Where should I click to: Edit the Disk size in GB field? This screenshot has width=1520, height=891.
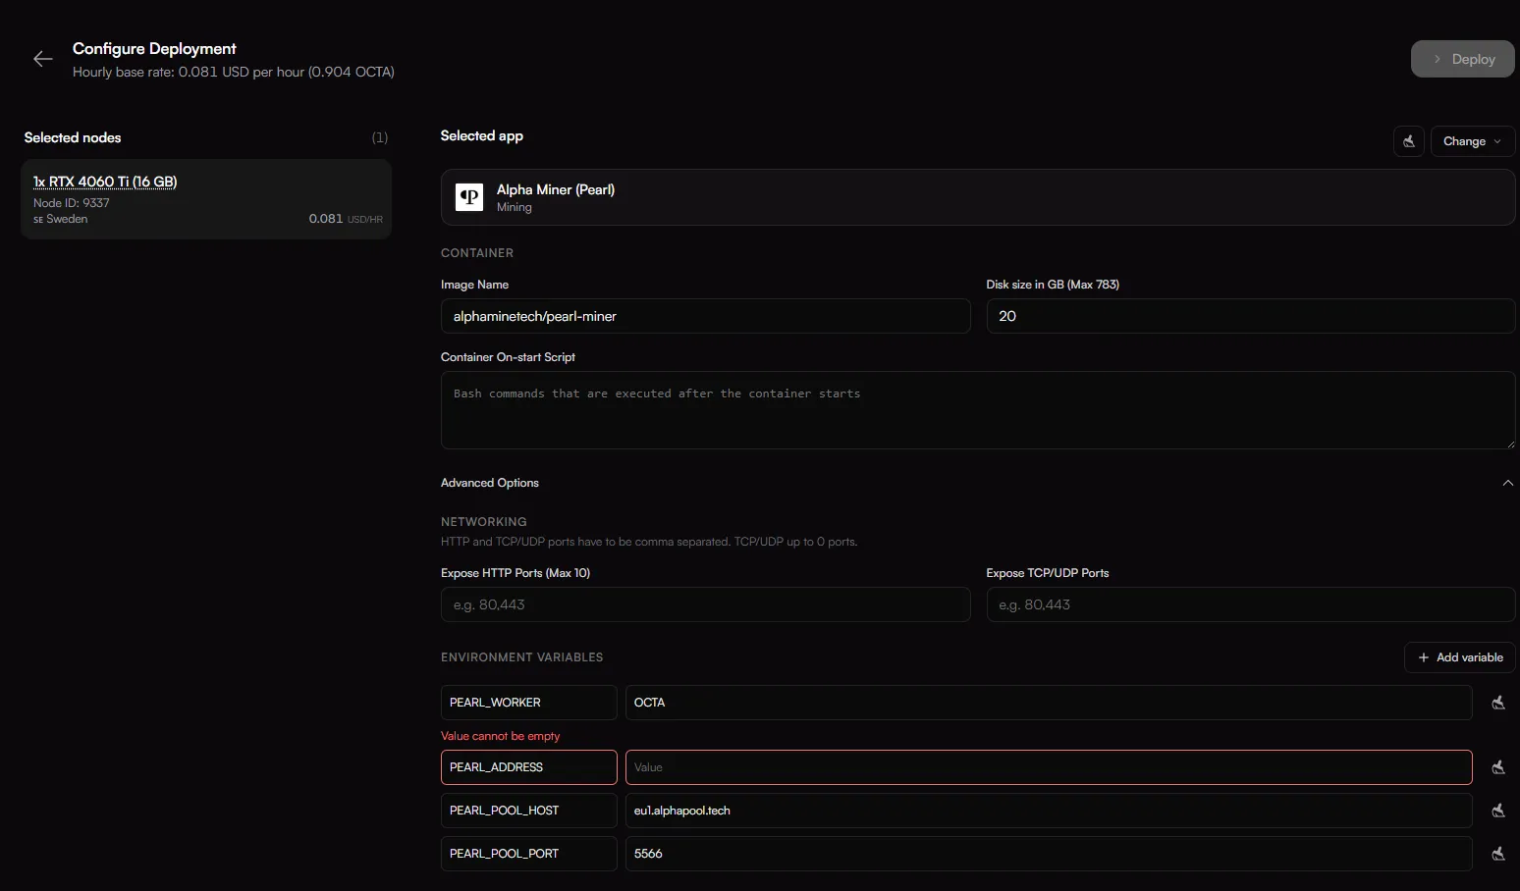coord(1250,316)
